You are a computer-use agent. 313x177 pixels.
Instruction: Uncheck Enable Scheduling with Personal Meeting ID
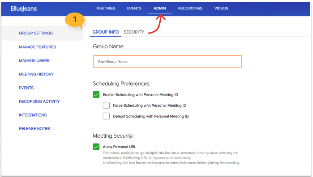coord(96,94)
